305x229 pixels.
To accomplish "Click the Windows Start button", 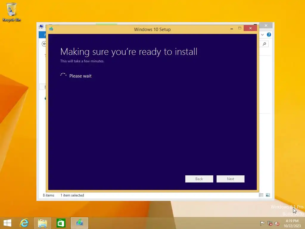I will tap(7, 223).
